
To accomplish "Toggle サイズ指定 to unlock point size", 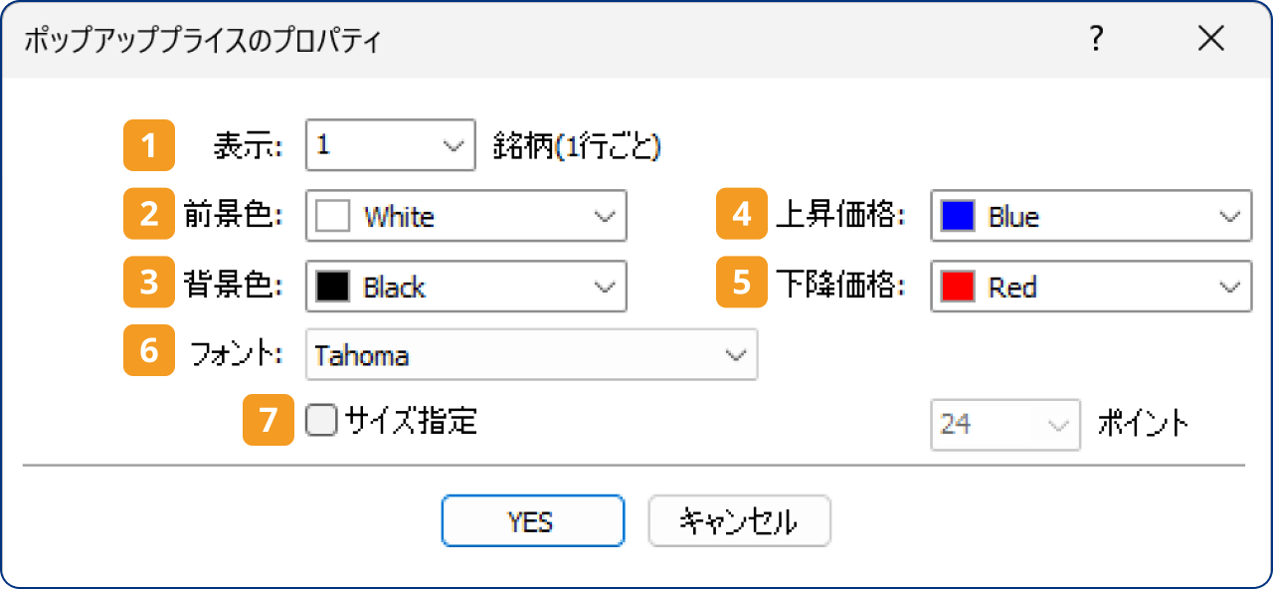I will pyautogui.click(x=320, y=421).
